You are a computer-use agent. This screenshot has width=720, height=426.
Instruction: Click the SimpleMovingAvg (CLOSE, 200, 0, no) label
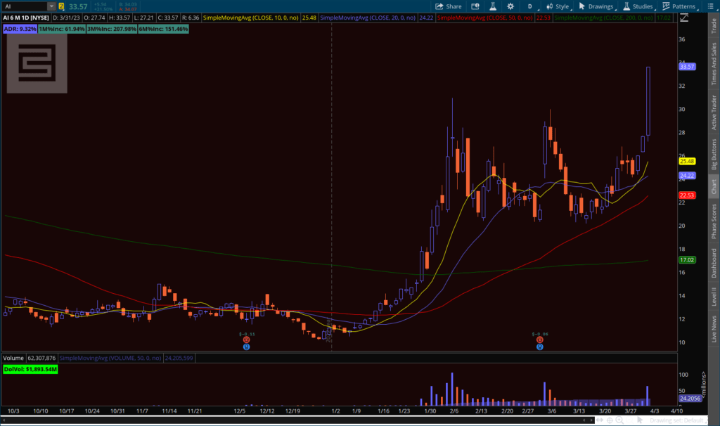point(604,18)
